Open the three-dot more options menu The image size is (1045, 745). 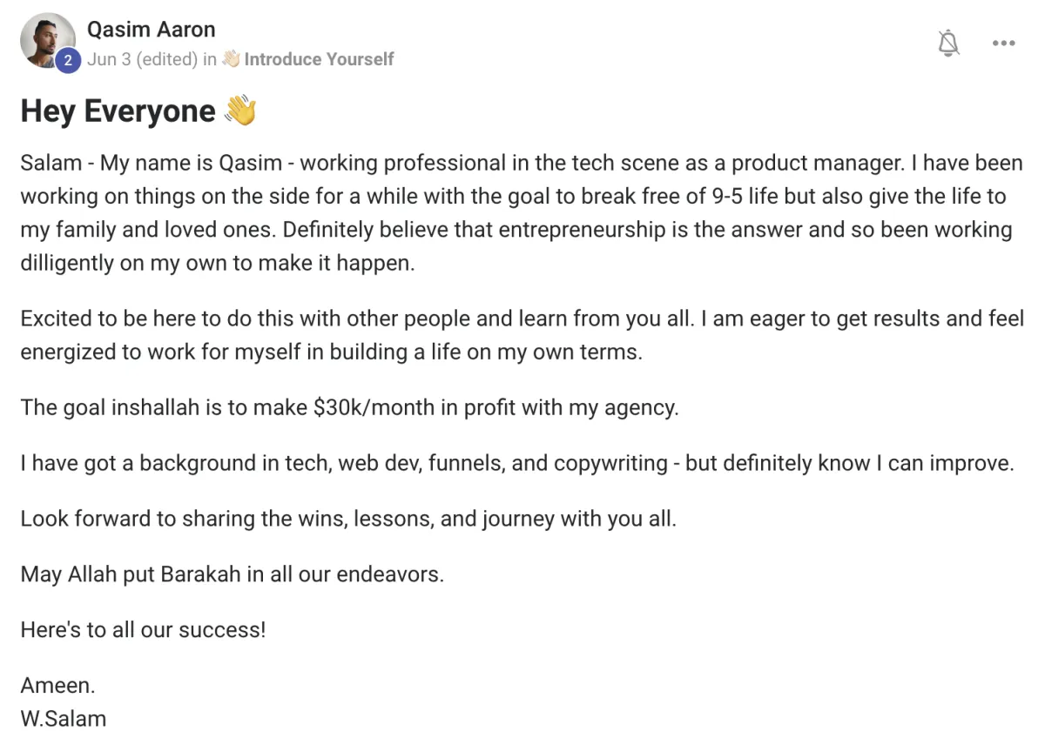point(1004,43)
